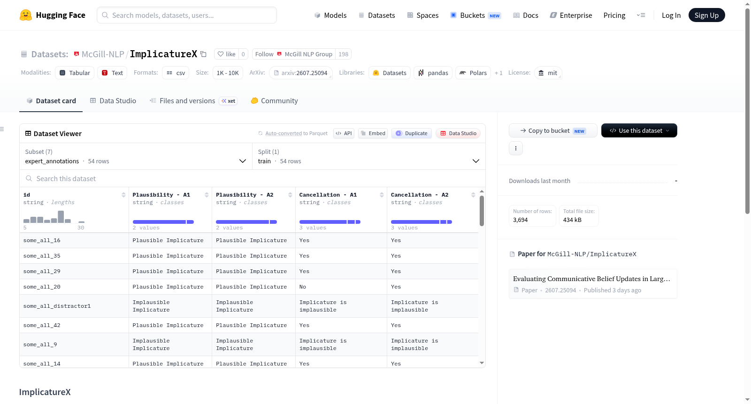
Task: Click the like count 0
Action: 243,54
